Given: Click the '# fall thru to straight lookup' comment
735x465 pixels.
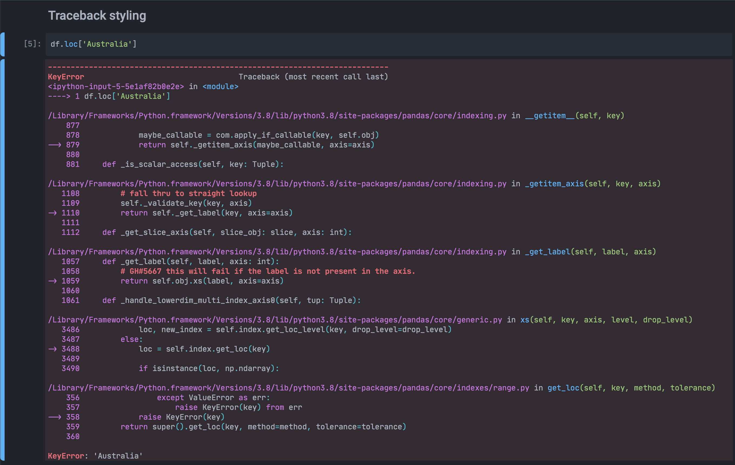Looking at the screenshot, I should (188, 194).
